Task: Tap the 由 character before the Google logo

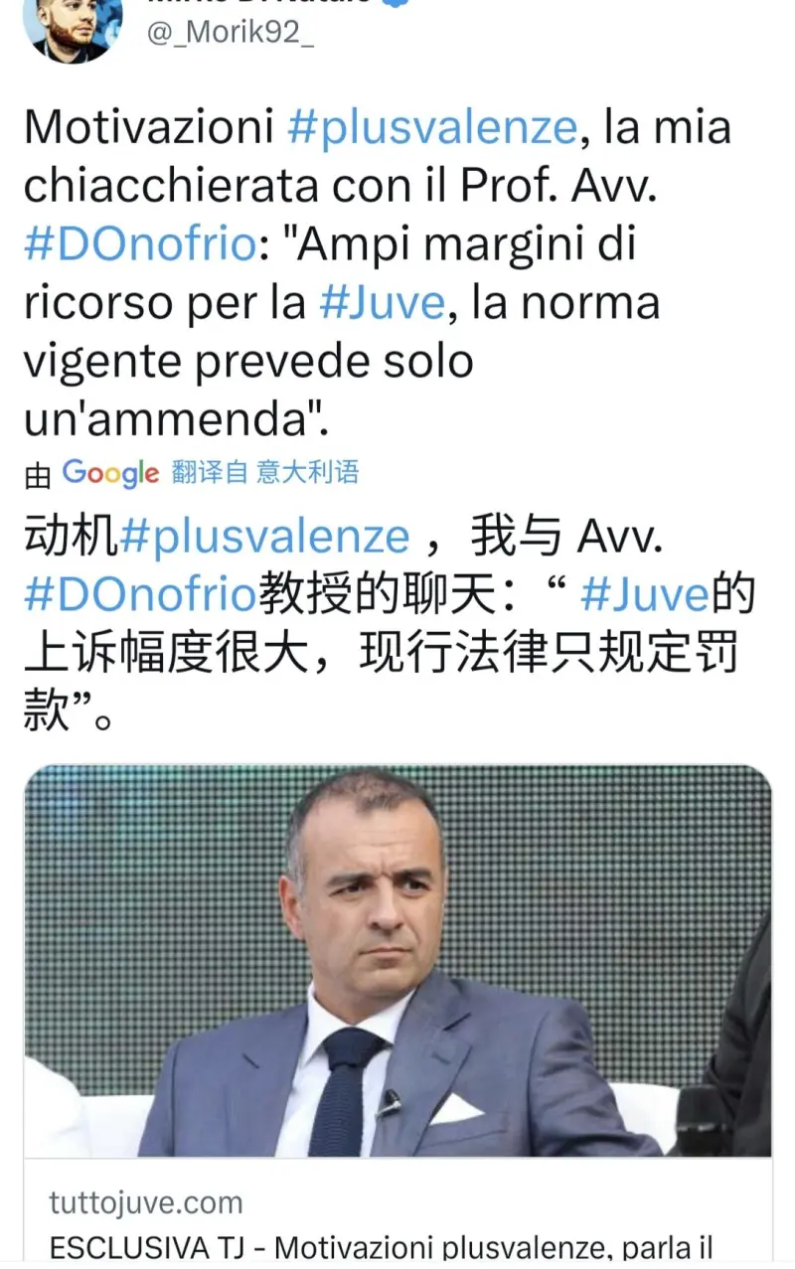Action: pyautogui.click(x=38, y=474)
